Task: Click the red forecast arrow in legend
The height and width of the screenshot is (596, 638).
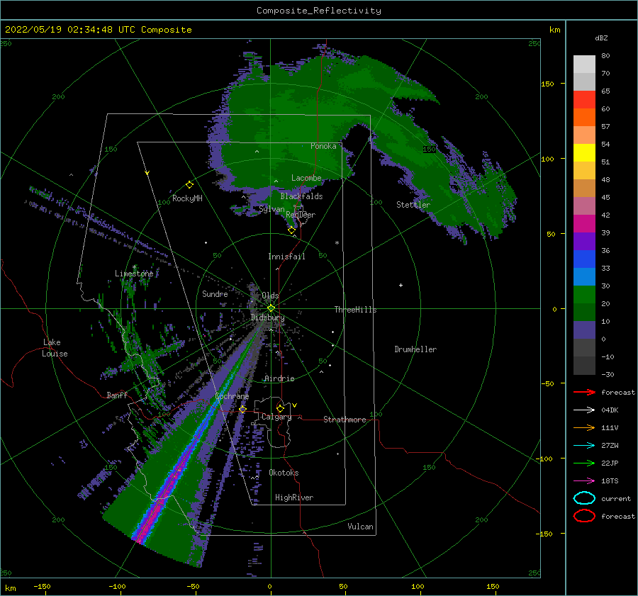Action: pyautogui.click(x=584, y=392)
